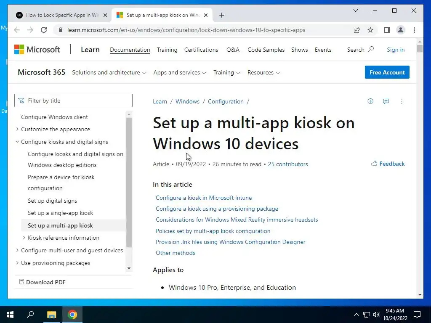Expand Configure multi-user and guest devices

pos(17,250)
